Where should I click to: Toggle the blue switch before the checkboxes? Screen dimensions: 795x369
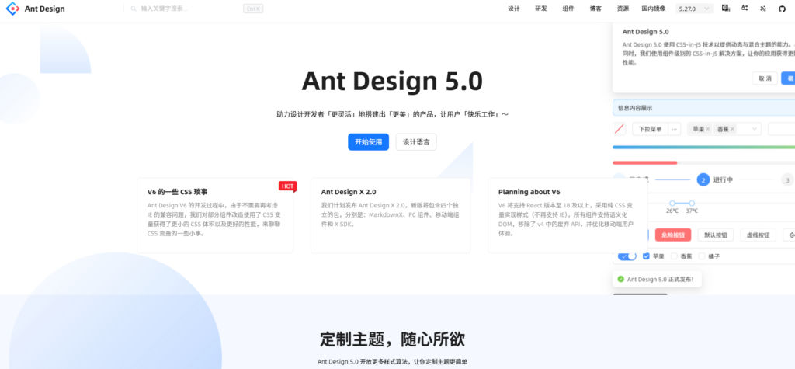(x=627, y=256)
